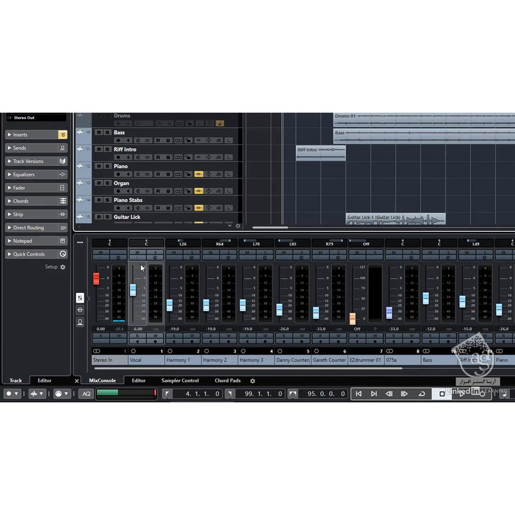Click the lower zone setup gear after Chord Pads

click(x=252, y=381)
